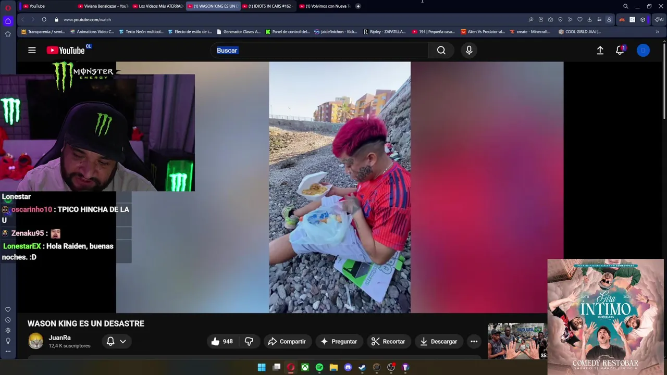
Task: Add page to bookmarks heart icon
Action: 579,19
